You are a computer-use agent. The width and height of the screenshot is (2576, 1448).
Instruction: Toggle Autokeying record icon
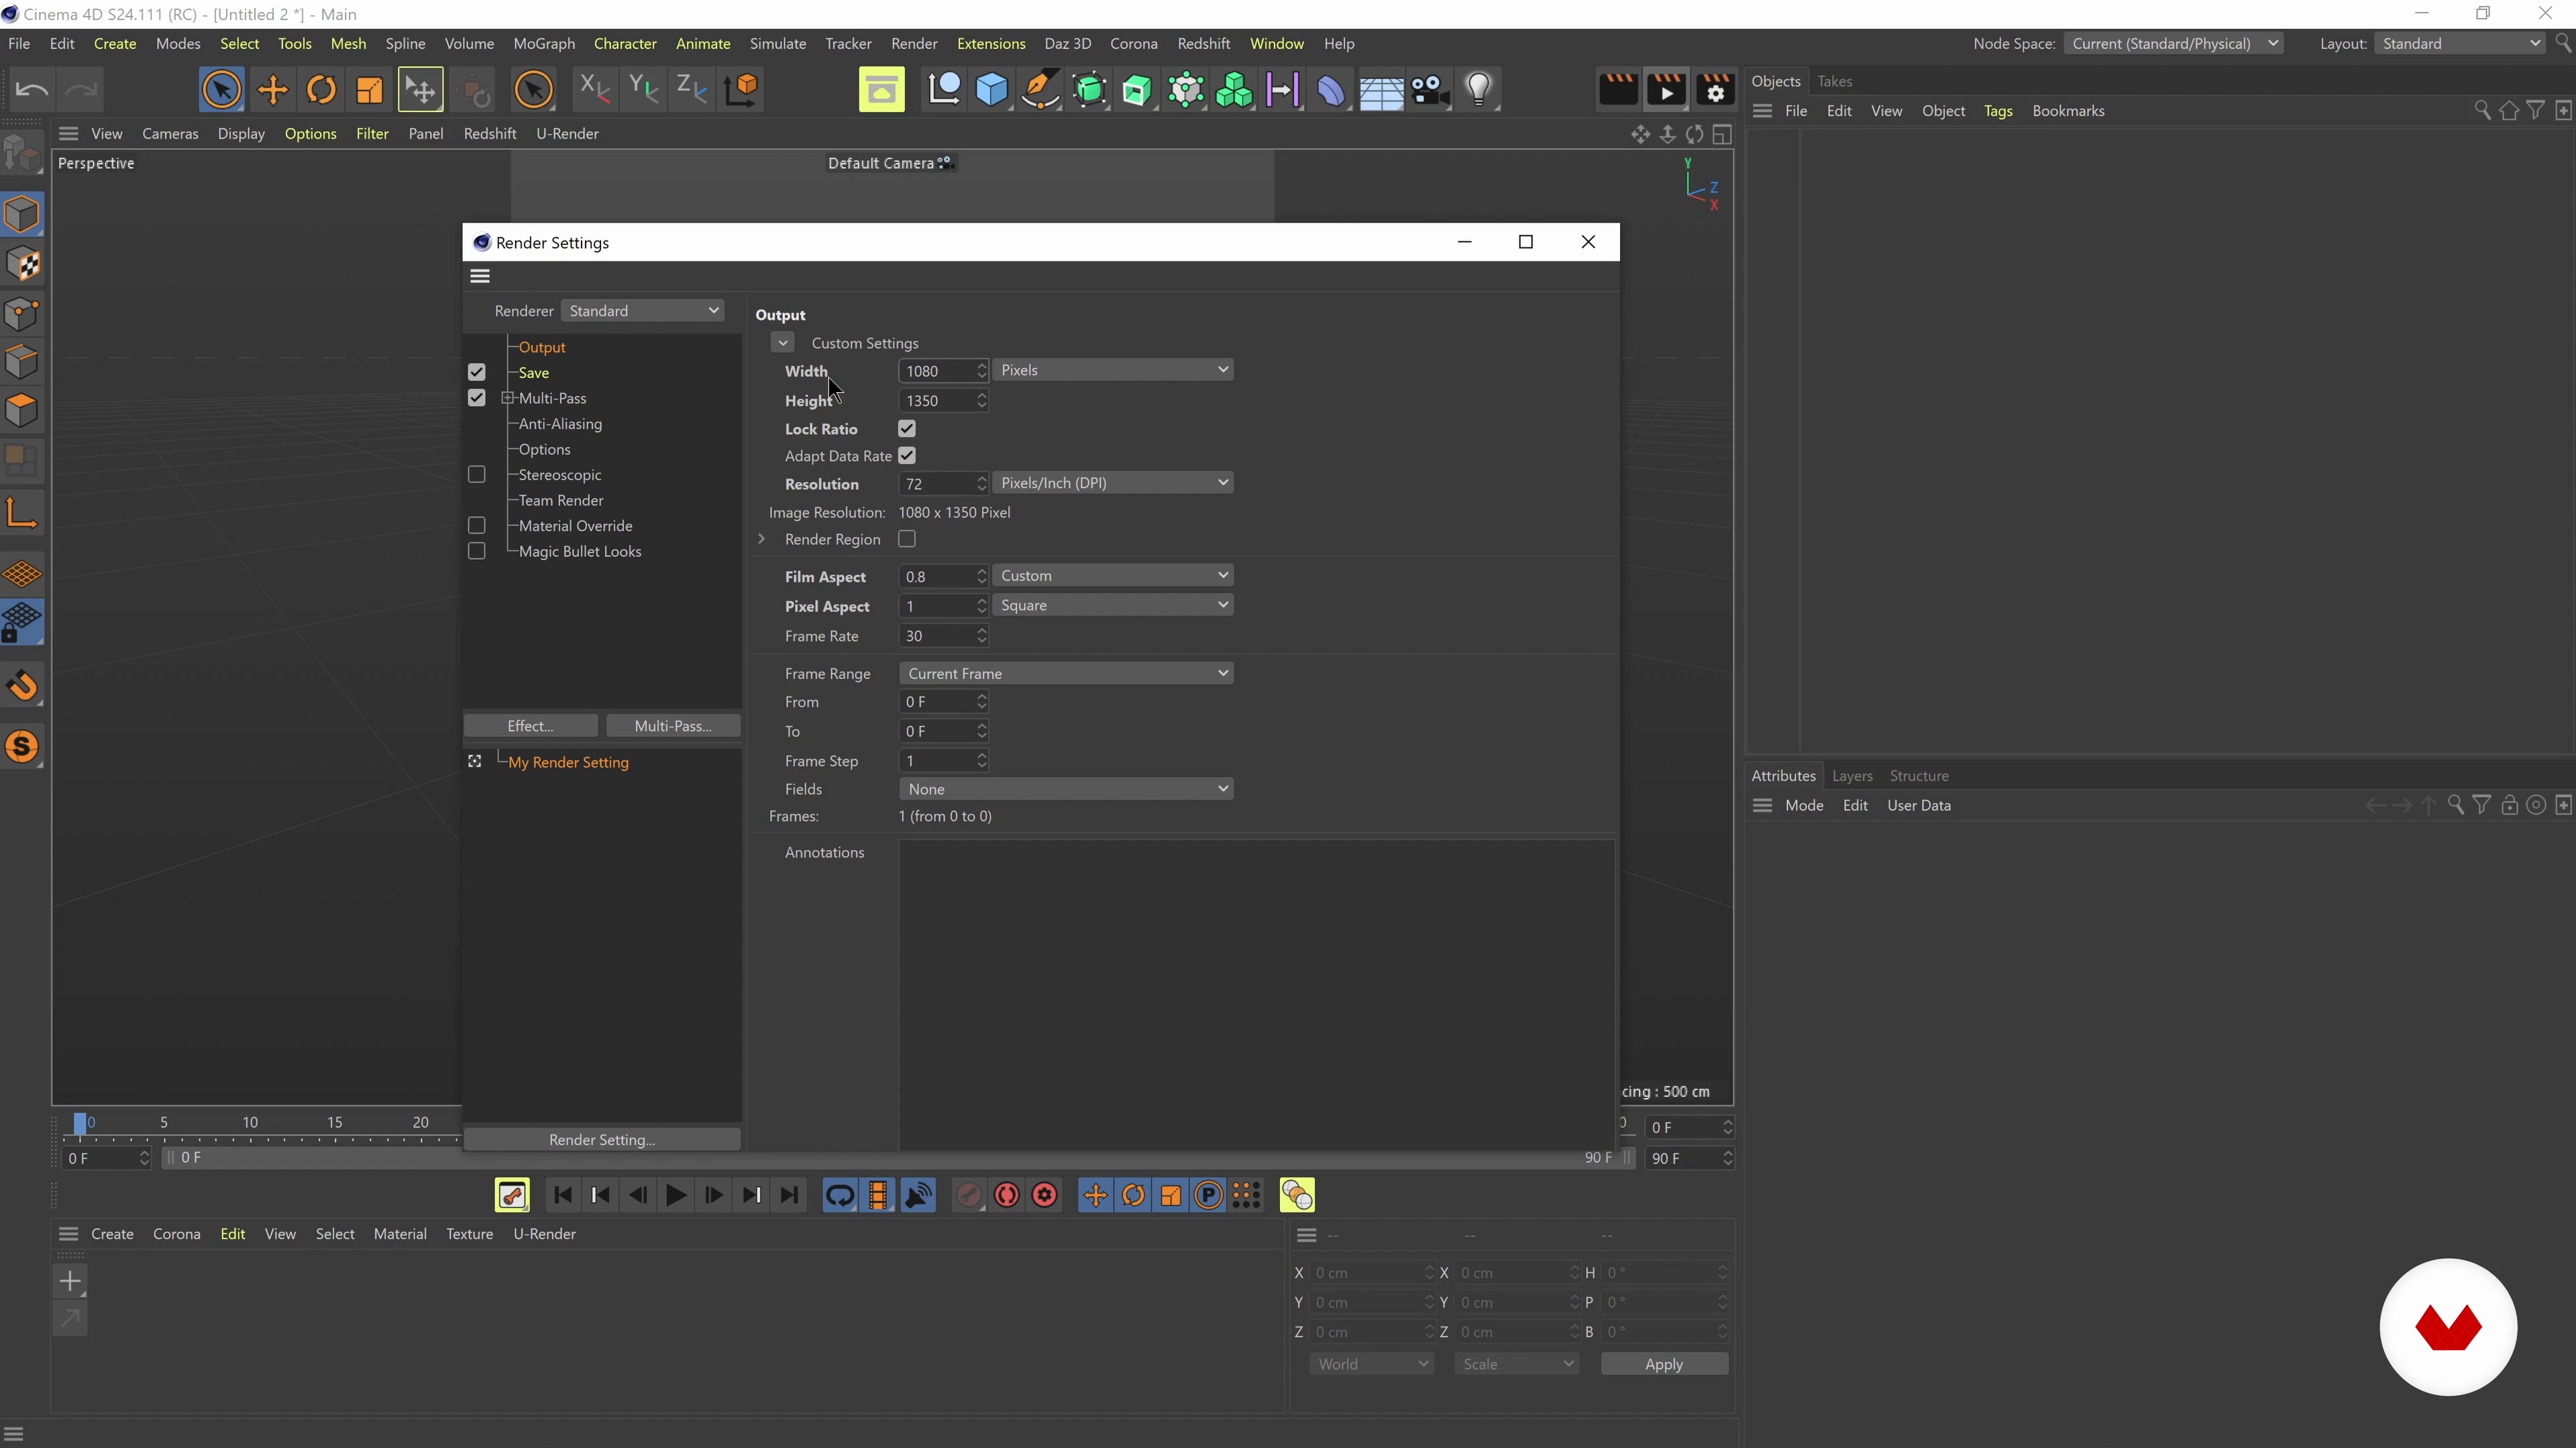click(1007, 1195)
